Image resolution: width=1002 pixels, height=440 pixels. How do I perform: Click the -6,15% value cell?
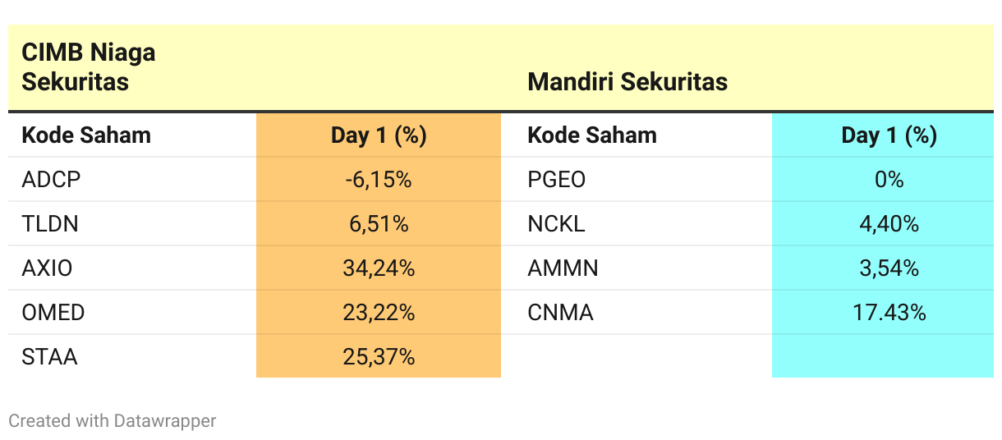pos(379,180)
